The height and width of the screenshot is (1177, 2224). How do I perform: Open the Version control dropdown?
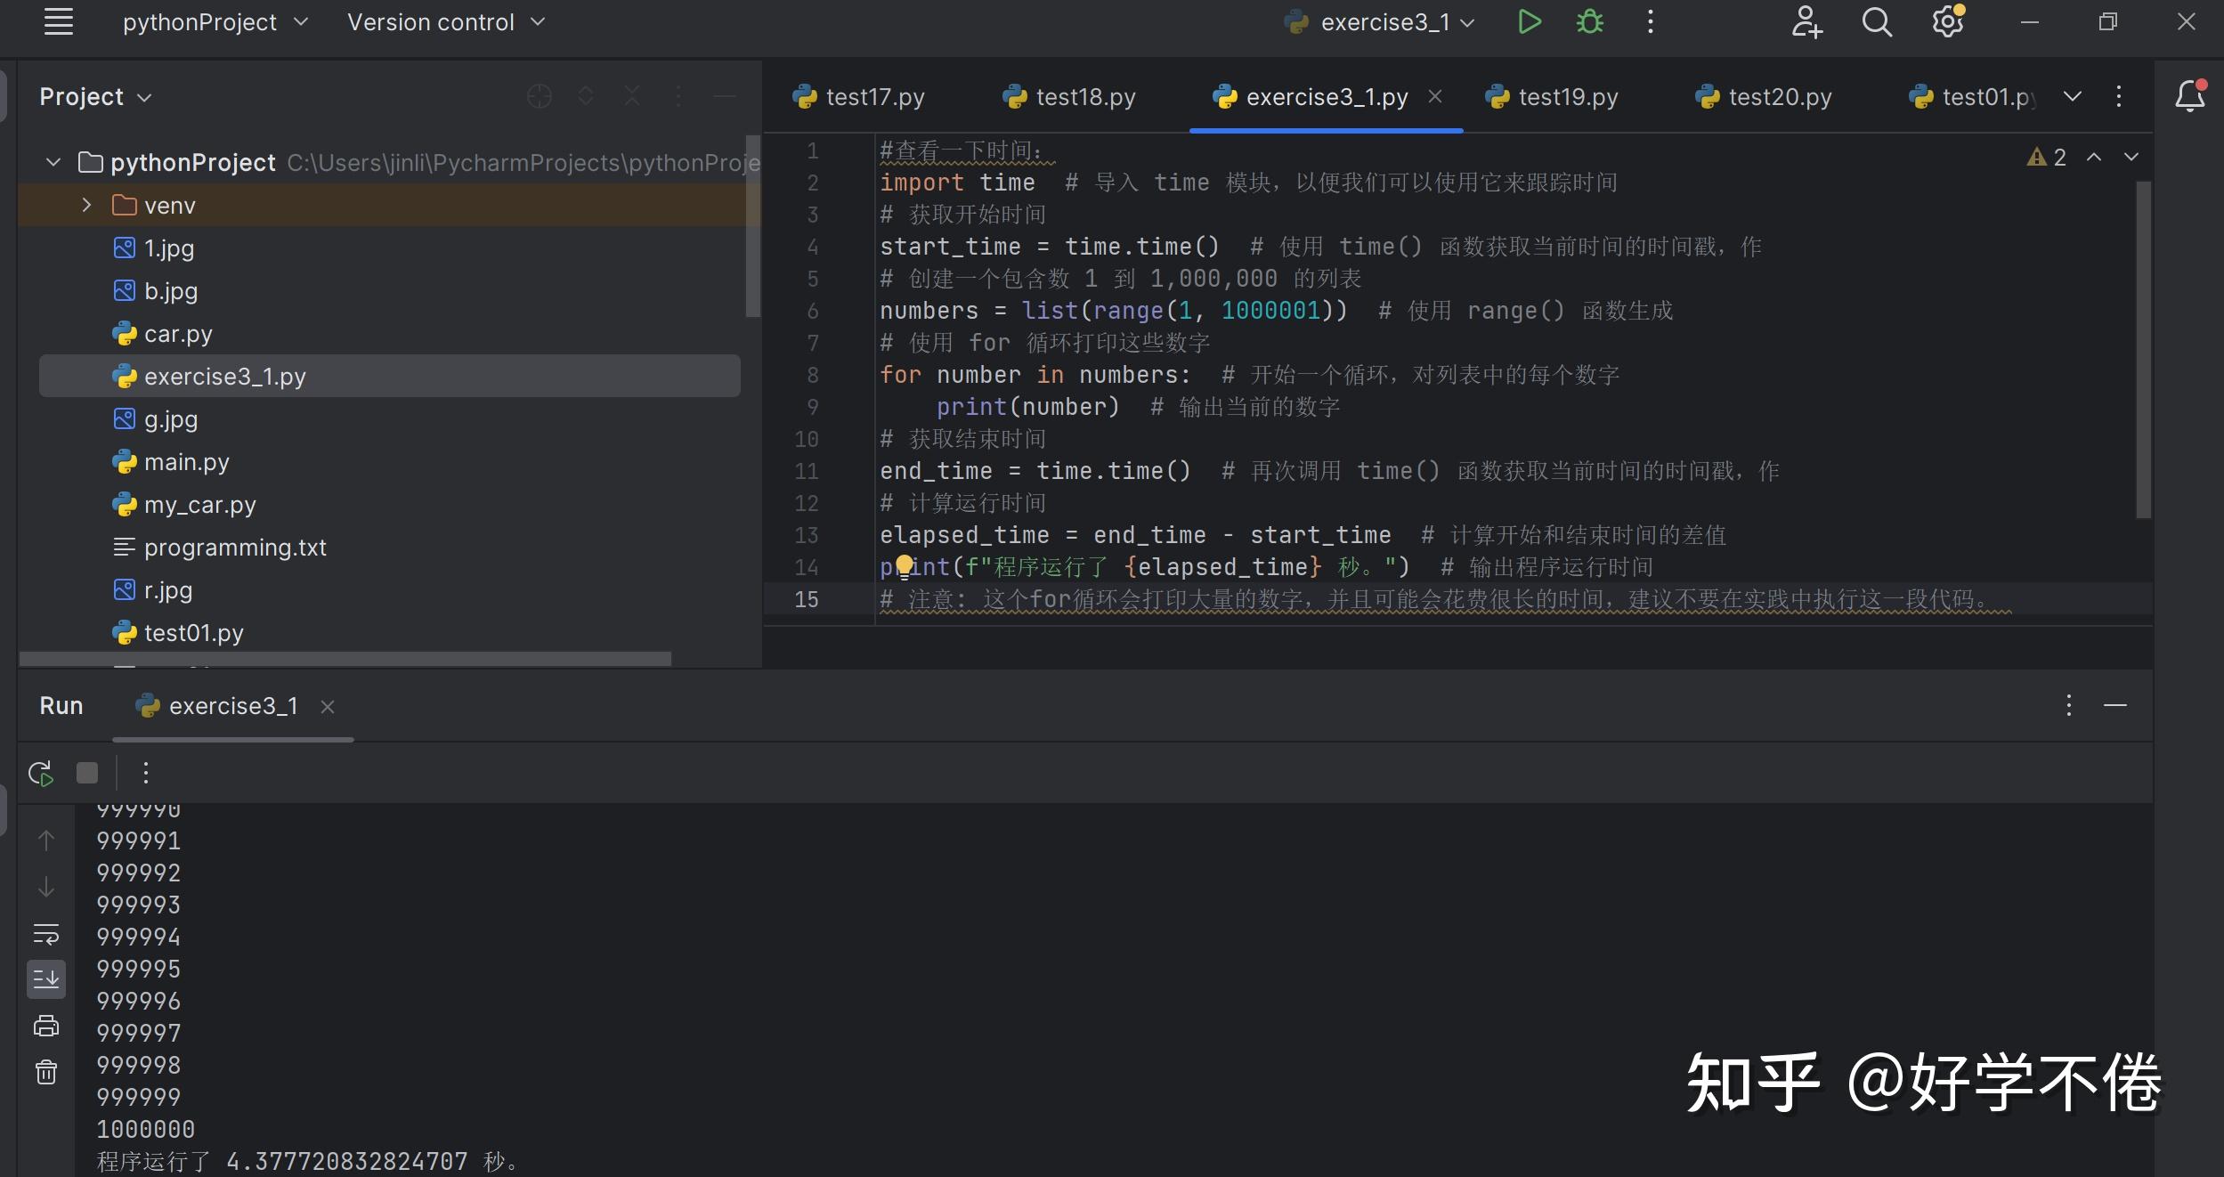[x=445, y=21]
